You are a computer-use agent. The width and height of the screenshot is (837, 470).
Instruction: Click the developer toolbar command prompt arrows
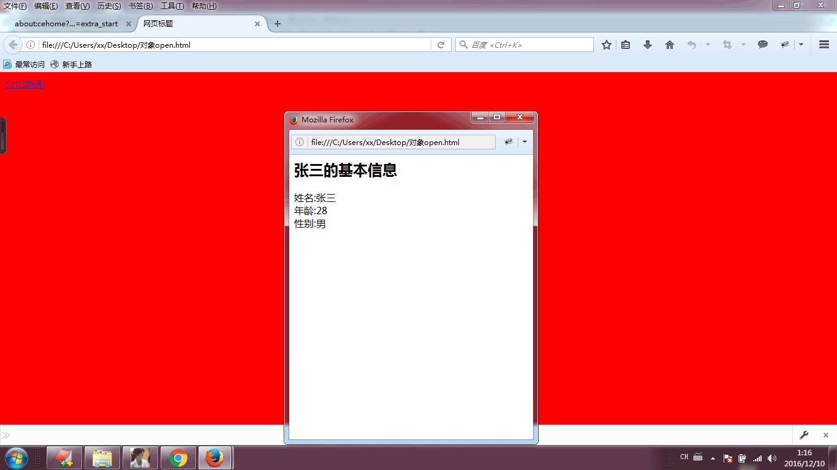6,435
